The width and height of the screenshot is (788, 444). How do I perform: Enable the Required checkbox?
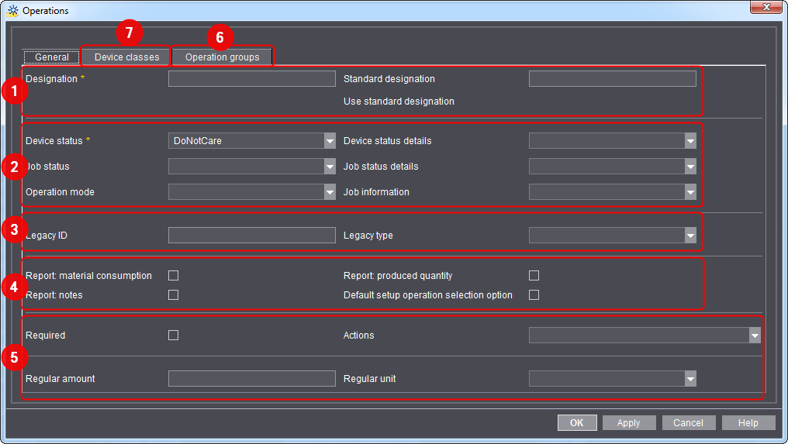[x=174, y=335]
